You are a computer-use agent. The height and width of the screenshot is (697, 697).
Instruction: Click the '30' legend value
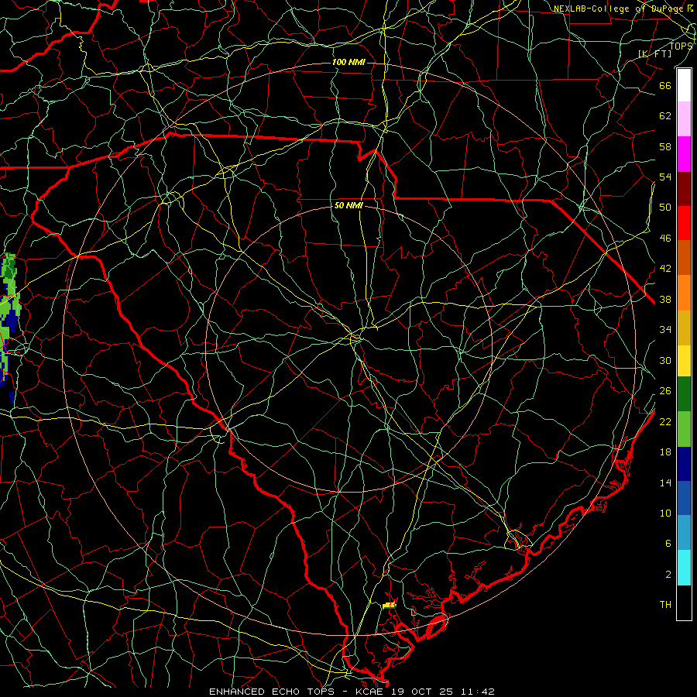(x=665, y=360)
